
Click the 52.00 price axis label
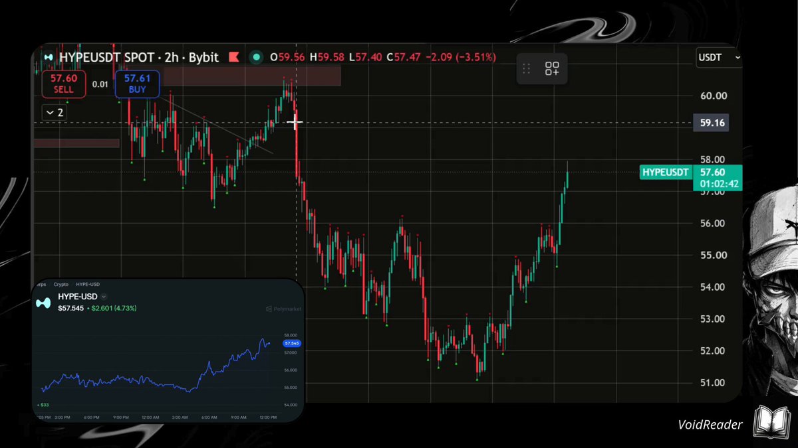[x=714, y=350]
